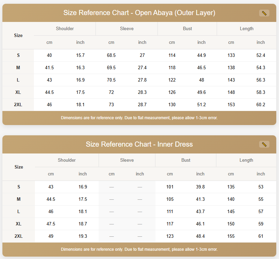This screenshot has width=279, height=259.
Task: Switch Length units to inch in the Inner Dress chart
Action: coord(261,174)
